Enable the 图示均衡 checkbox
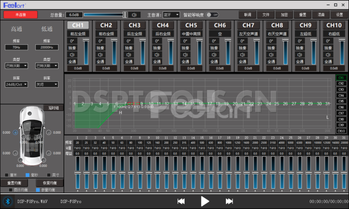 pos(11,190)
